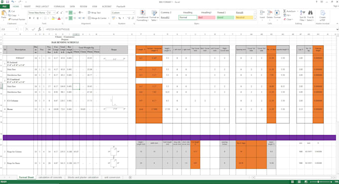Switch to unit conversion sheet
The image size is (339, 184).
(112, 178)
